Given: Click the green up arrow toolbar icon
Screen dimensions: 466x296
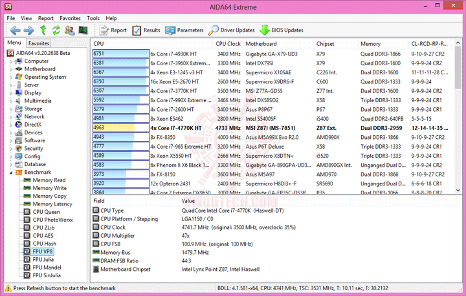Looking at the screenshot, I should click(x=43, y=30).
